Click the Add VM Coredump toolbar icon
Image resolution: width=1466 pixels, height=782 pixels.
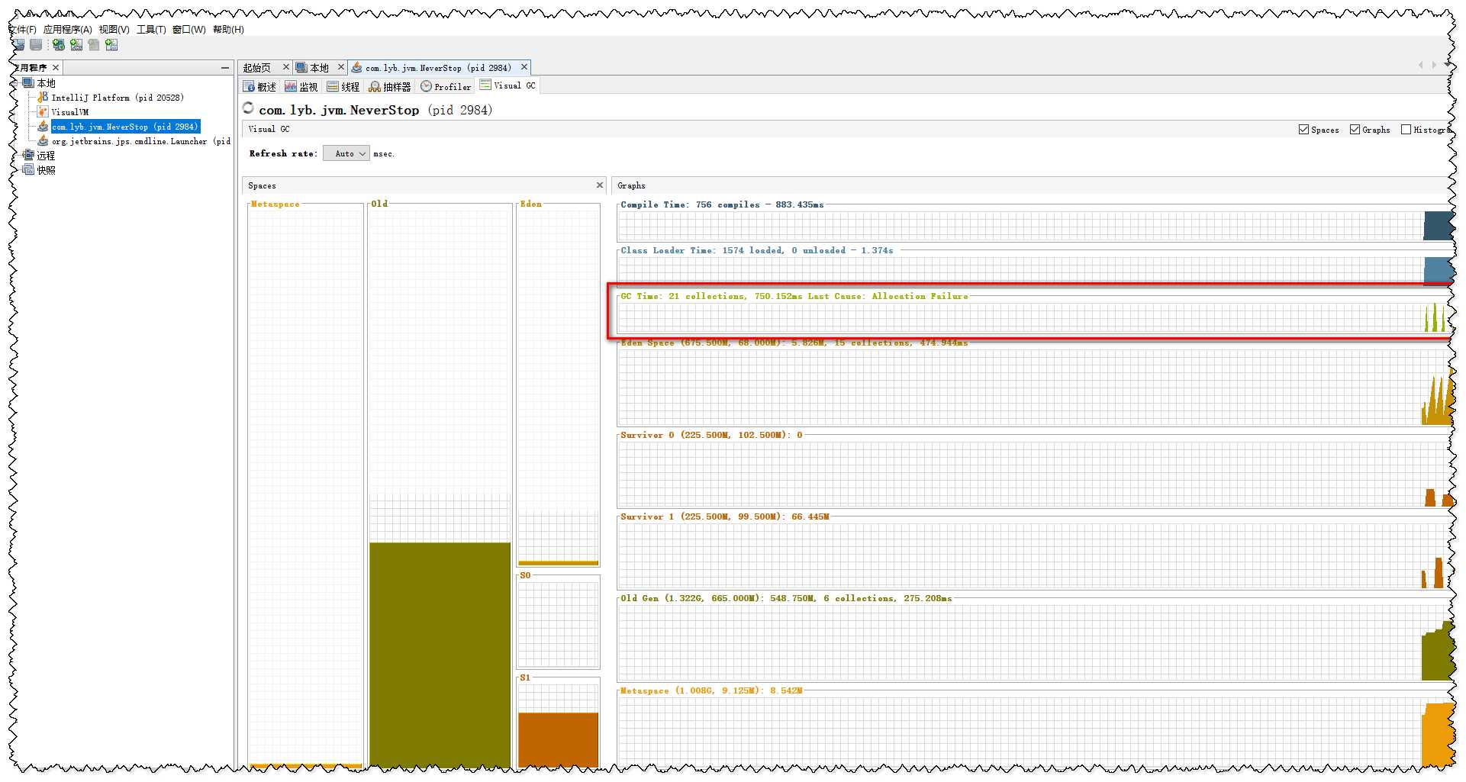111,45
